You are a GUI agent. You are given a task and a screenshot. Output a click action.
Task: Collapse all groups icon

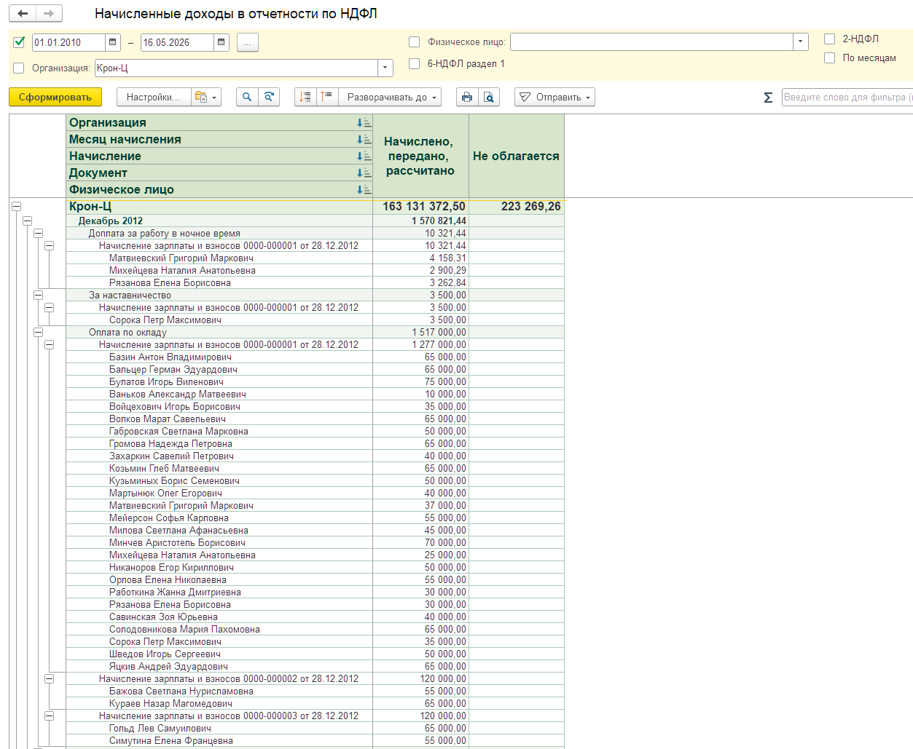pyautogui.click(x=327, y=97)
